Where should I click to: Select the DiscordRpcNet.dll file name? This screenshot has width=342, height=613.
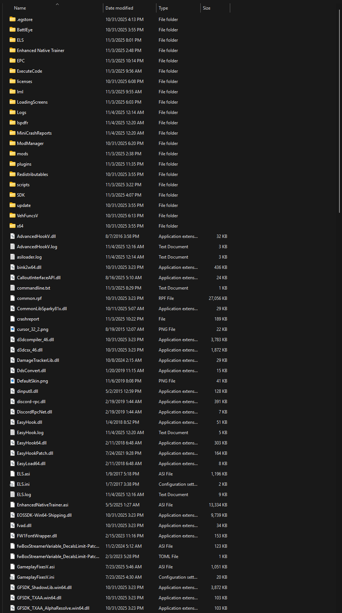coord(34,412)
